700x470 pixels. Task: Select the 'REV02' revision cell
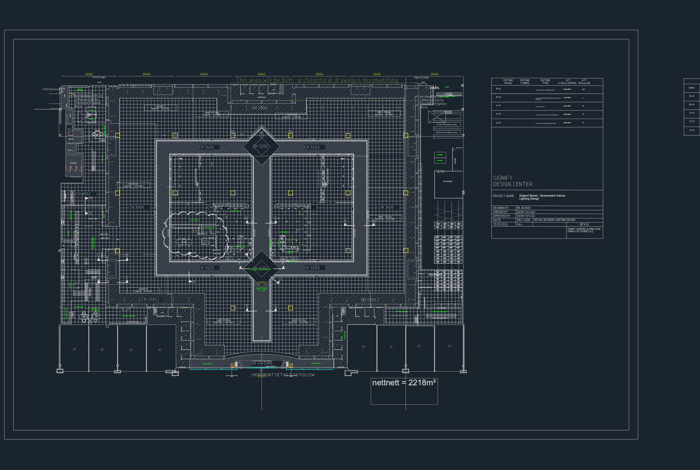(x=584, y=224)
